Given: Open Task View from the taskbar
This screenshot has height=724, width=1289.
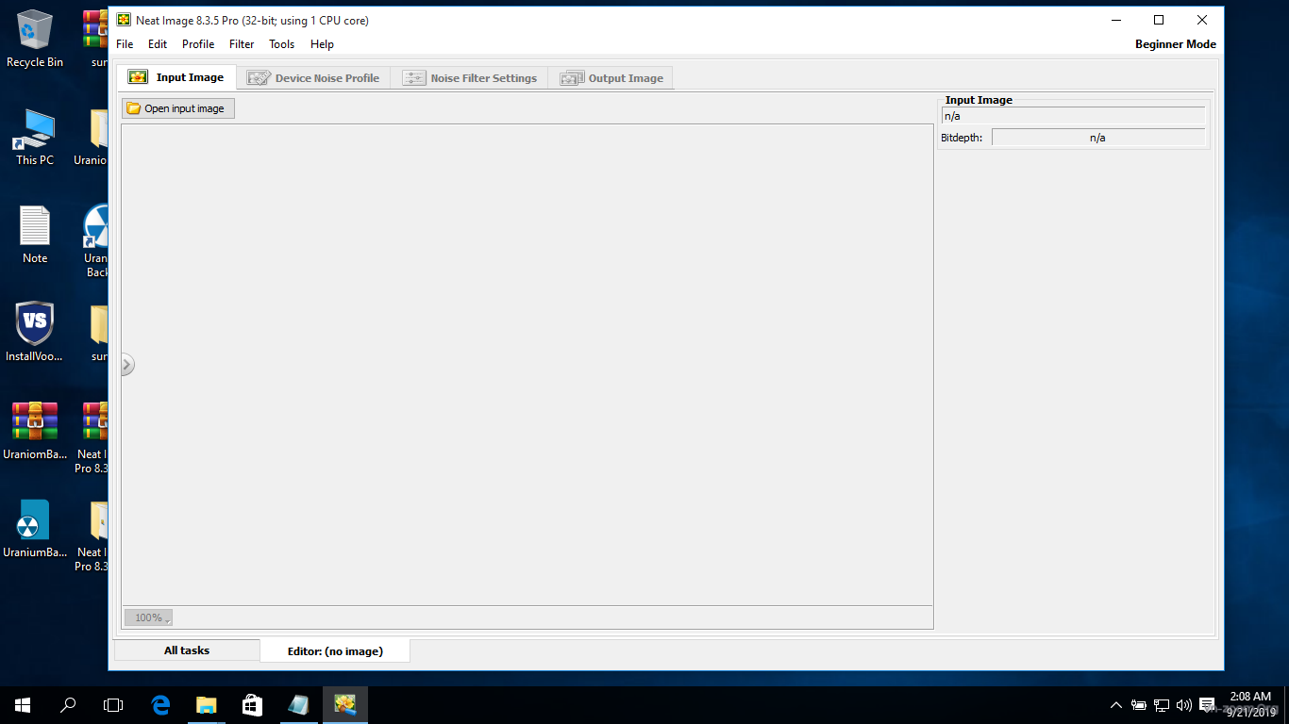Looking at the screenshot, I should click(x=113, y=705).
